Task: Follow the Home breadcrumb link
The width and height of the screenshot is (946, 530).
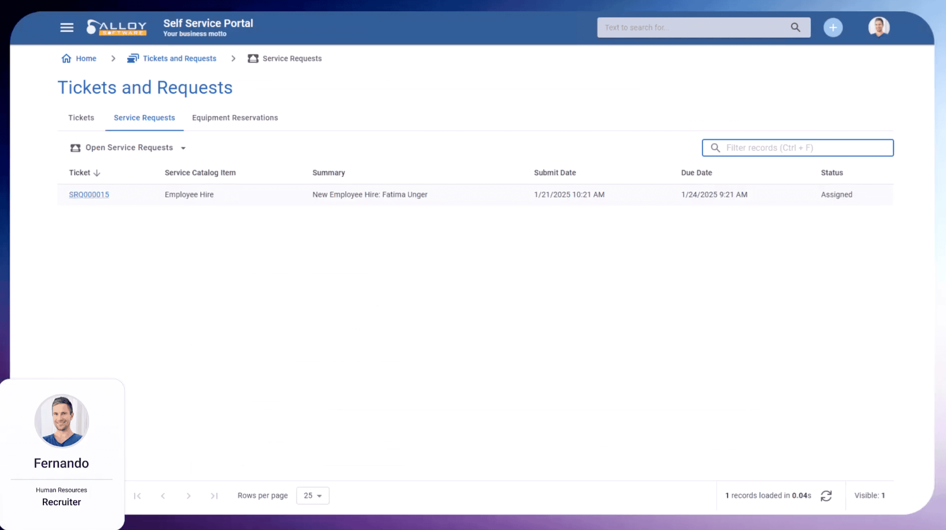Action: [x=86, y=58]
